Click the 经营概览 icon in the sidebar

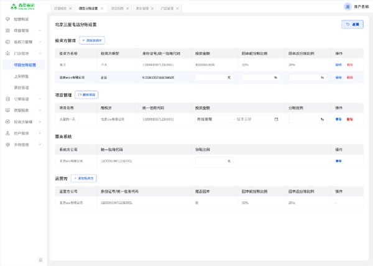[7, 19]
